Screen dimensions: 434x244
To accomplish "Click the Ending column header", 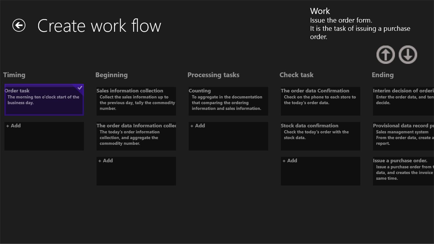I will [382, 75].
